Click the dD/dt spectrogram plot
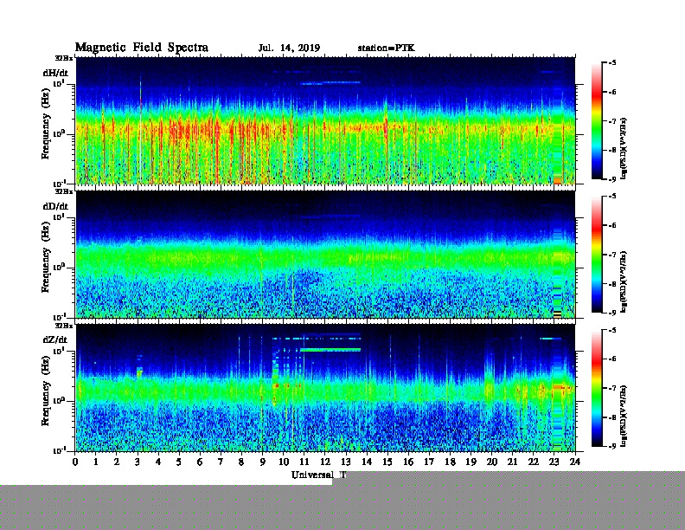Image resolution: width=685 pixels, height=530 pixels. pos(325,255)
